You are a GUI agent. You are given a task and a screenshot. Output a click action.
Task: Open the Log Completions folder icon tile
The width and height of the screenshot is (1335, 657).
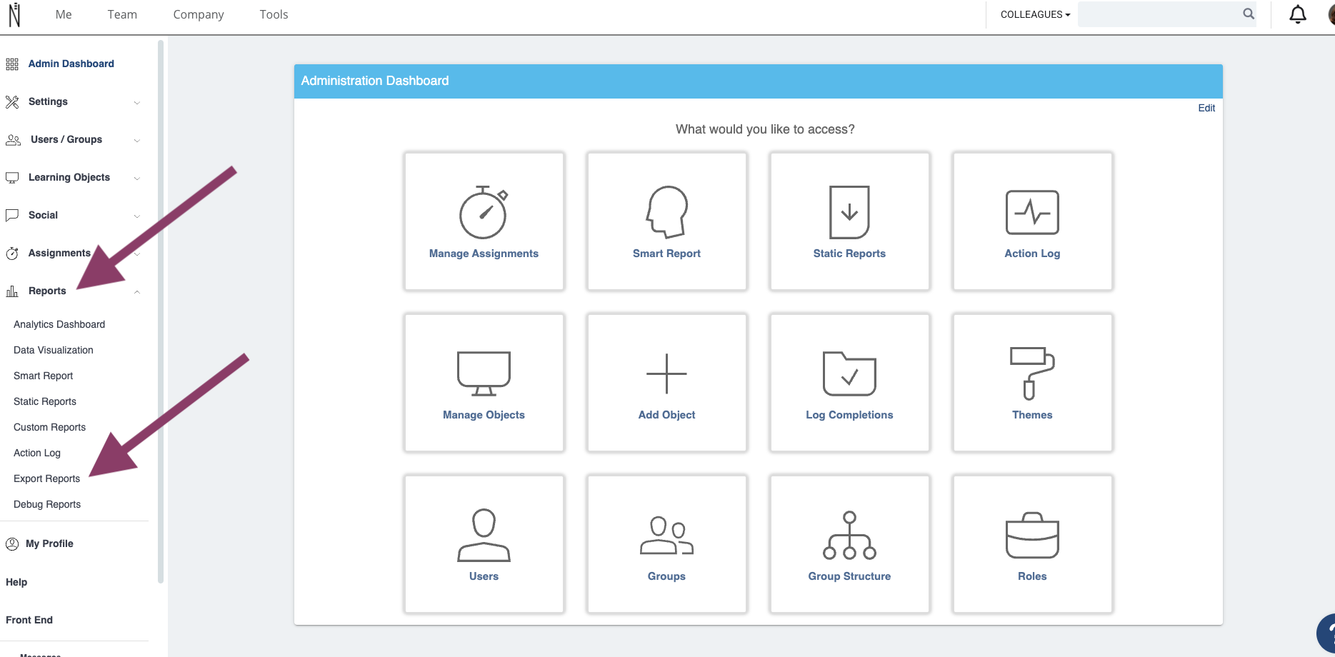[x=849, y=383]
